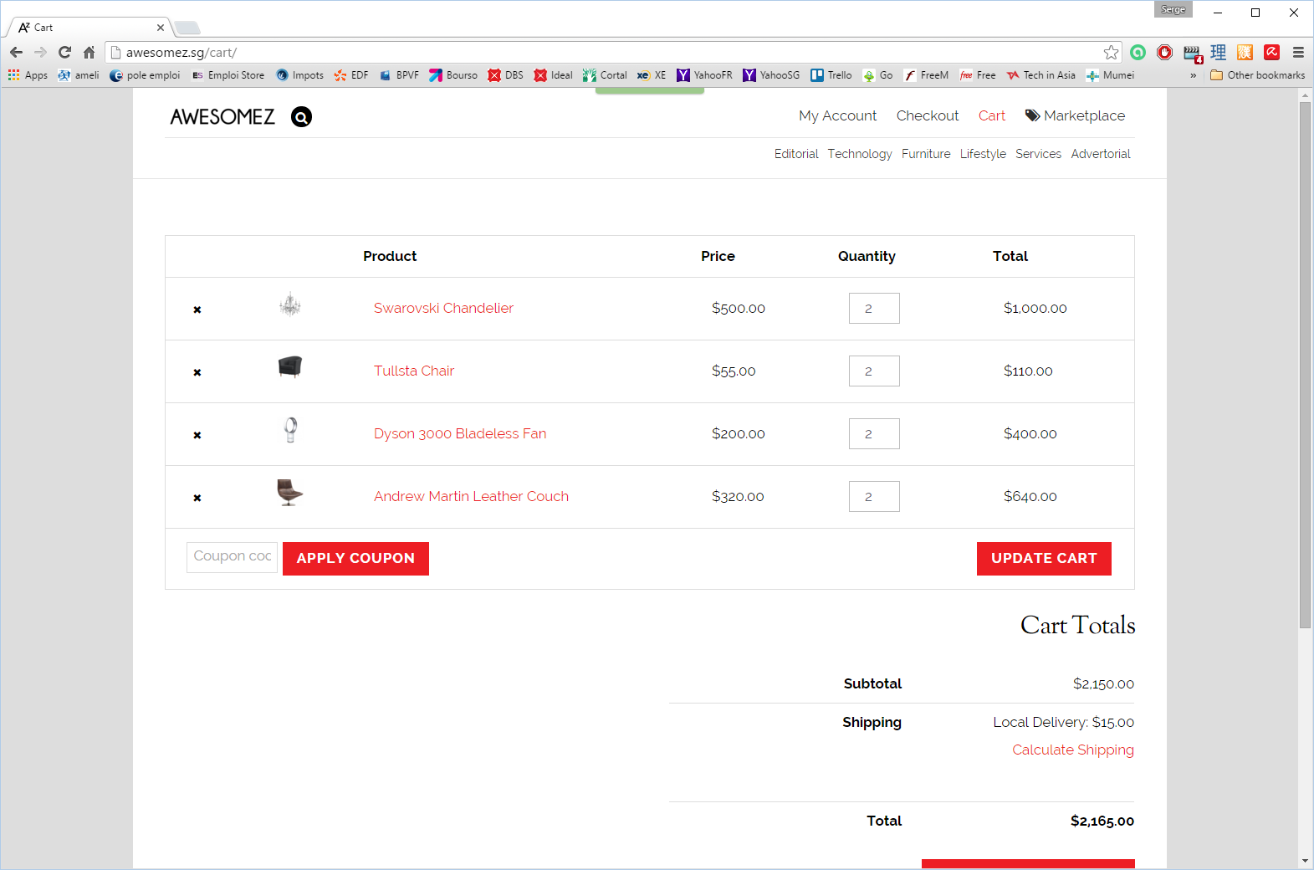
Task: Open the My Account menu item
Action: [837, 115]
